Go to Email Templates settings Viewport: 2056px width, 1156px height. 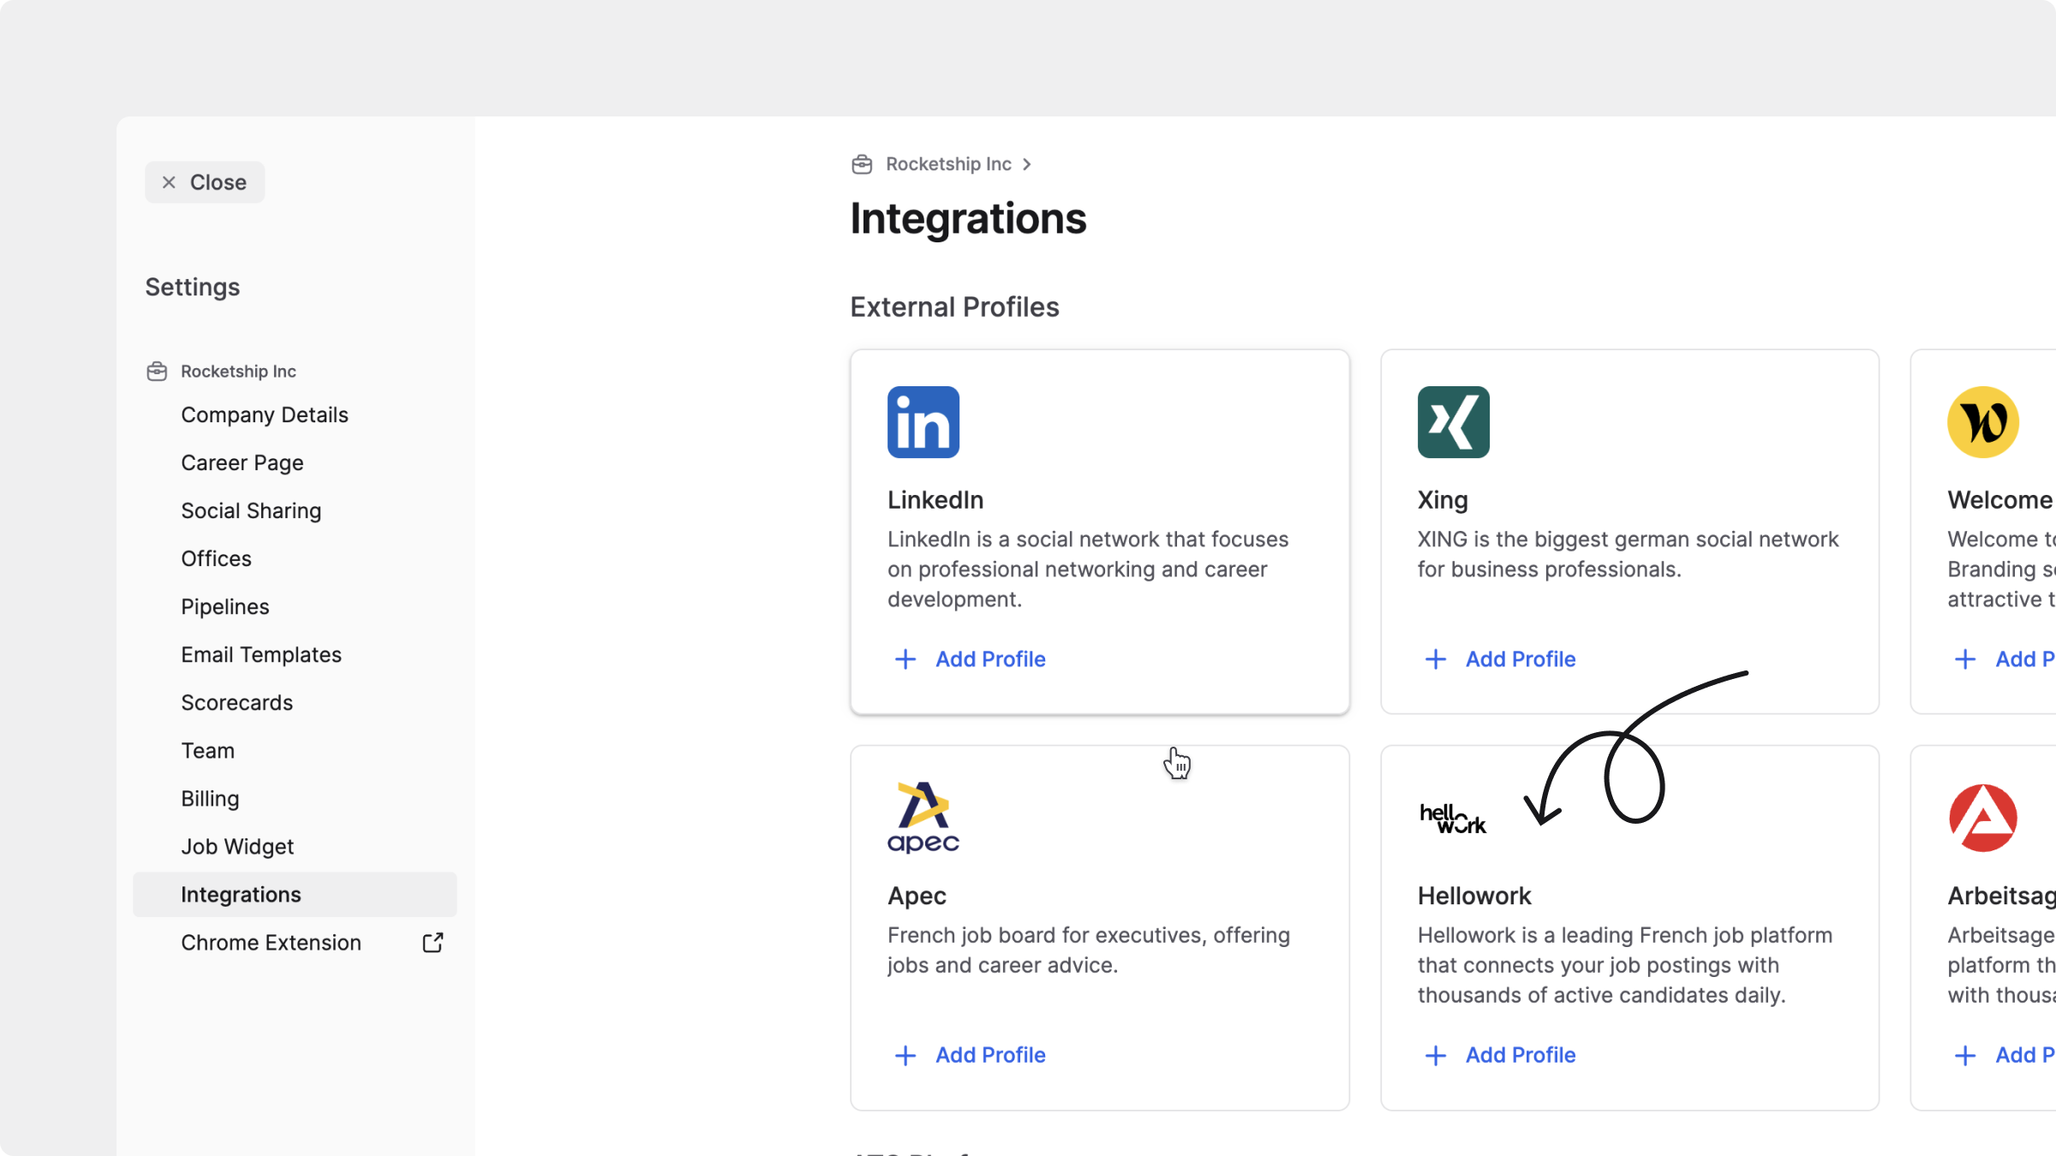click(x=260, y=655)
